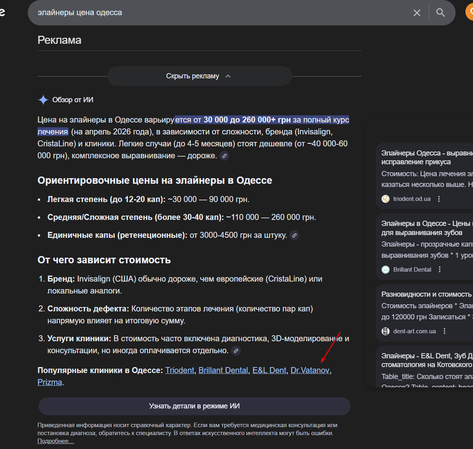The image size is (473, 449).
Task: Follow the E&L Dent link
Action: coord(269,370)
